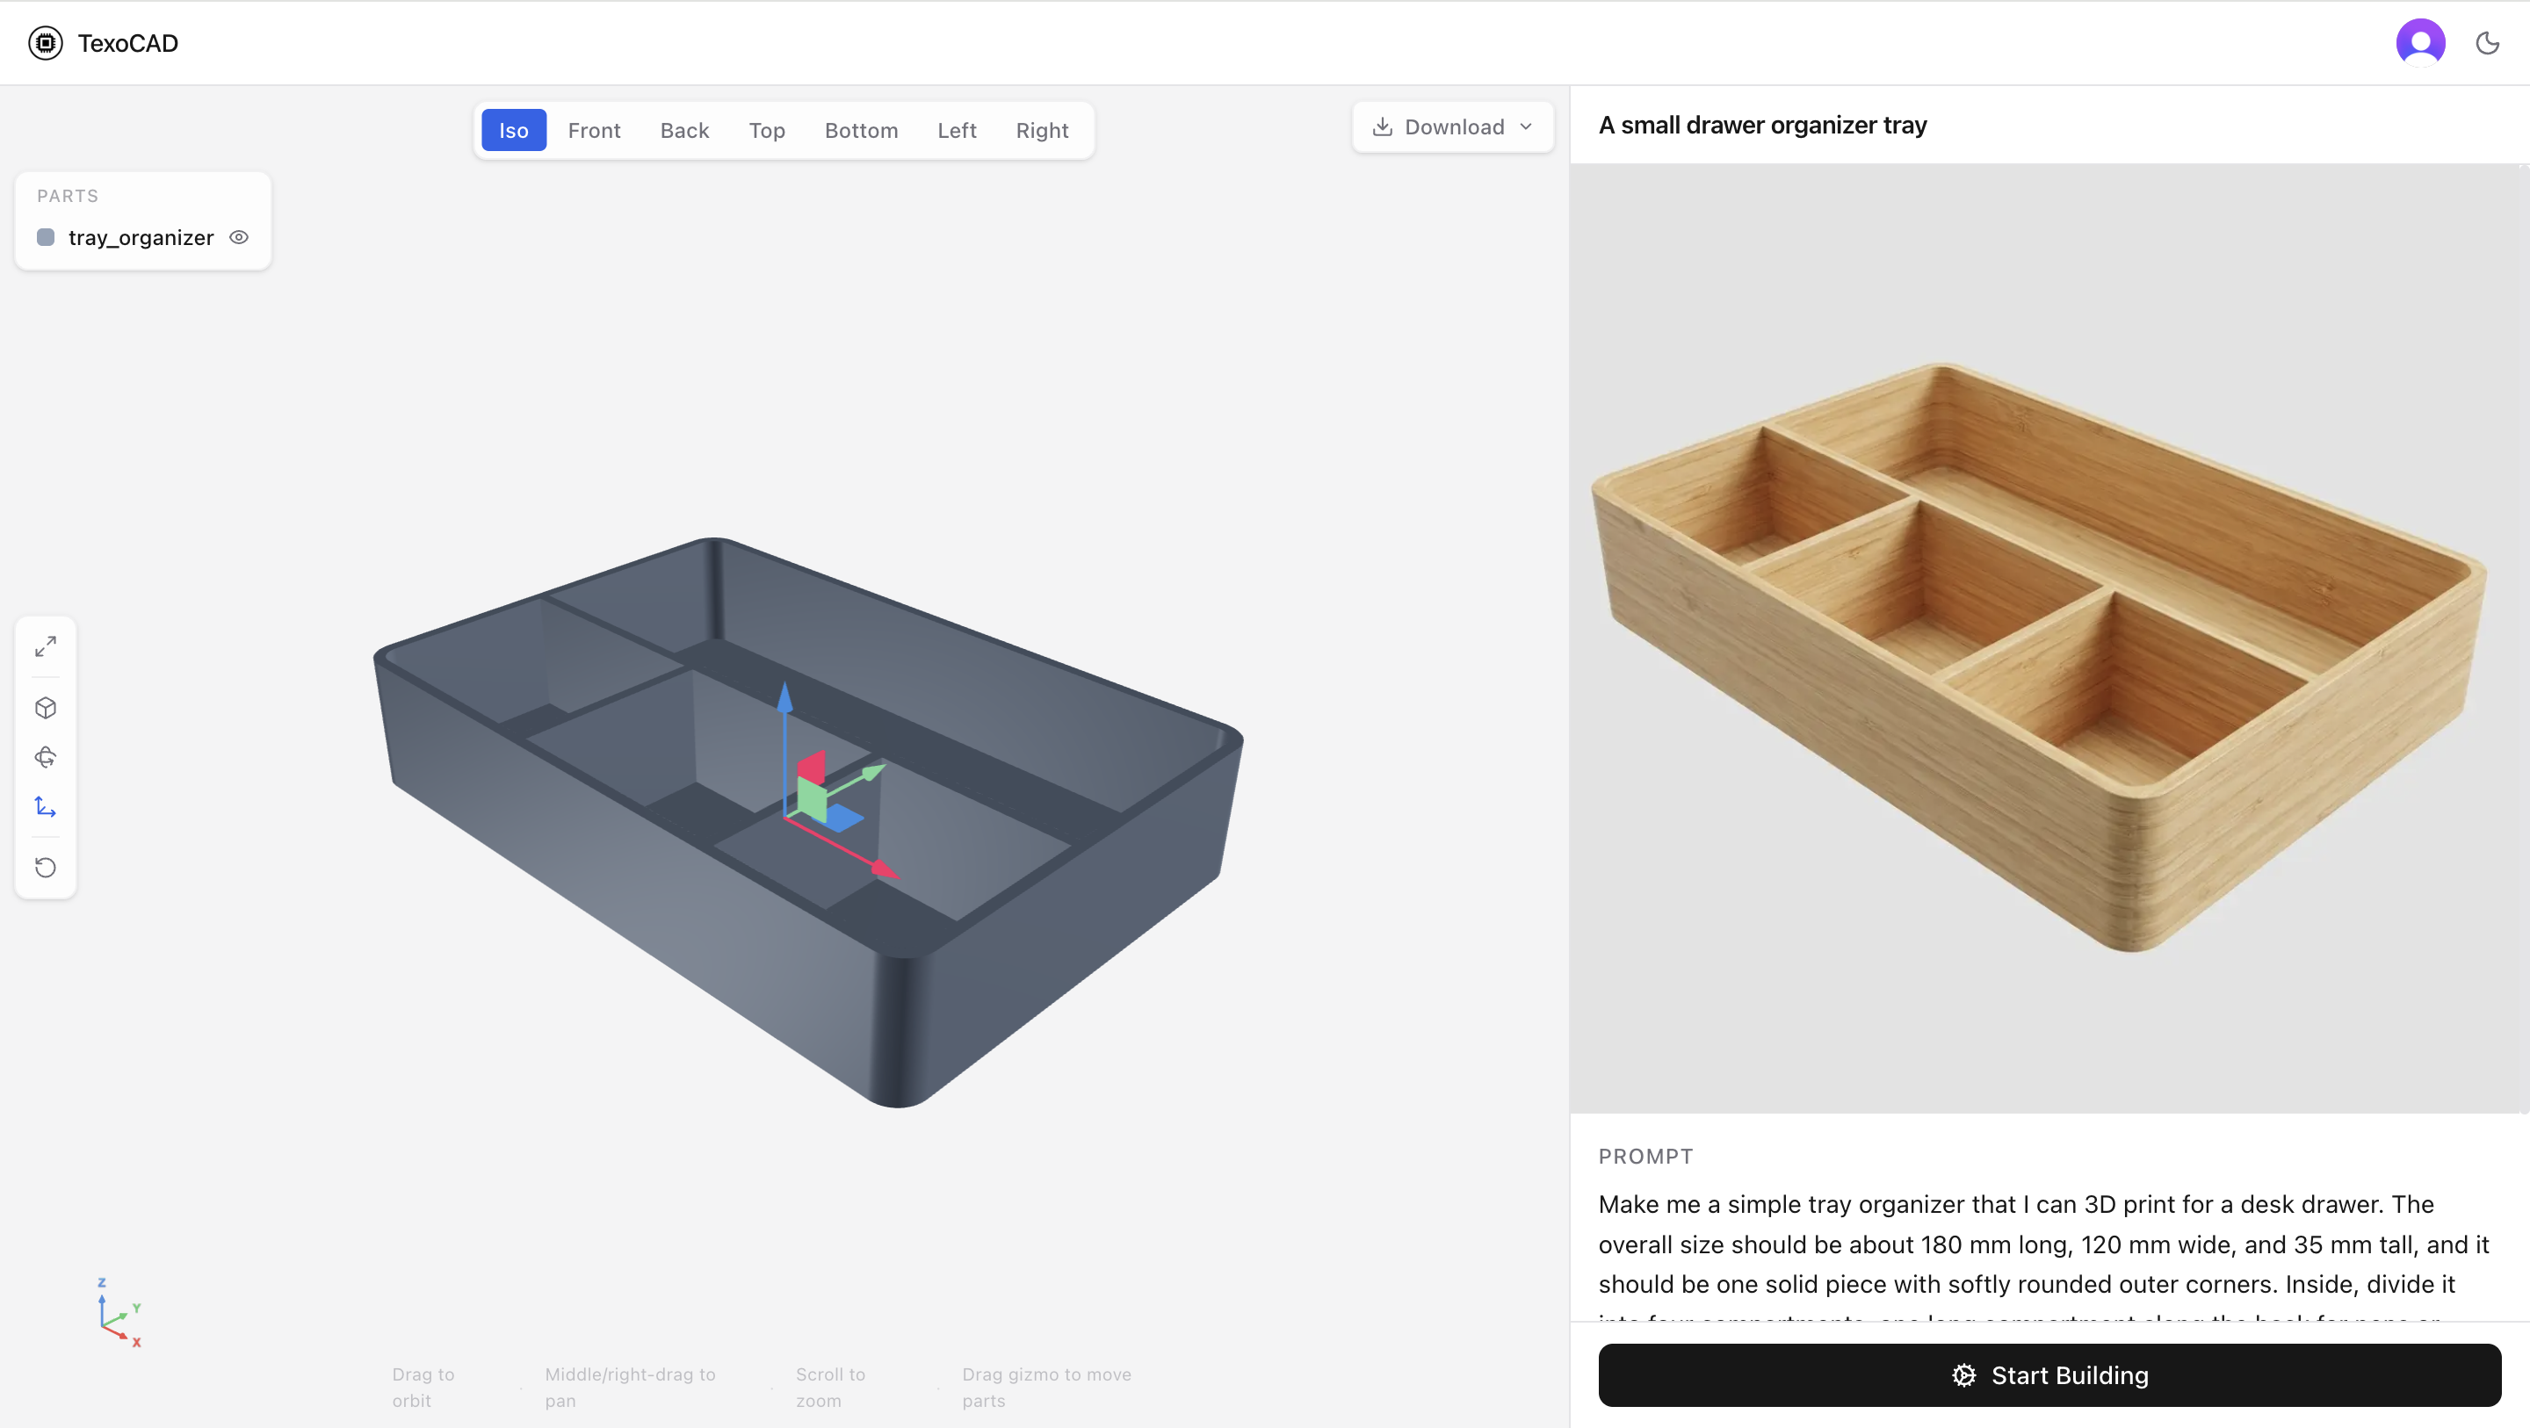Select the Bottom view tab
This screenshot has width=2530, height=1428.
[861, 130]
